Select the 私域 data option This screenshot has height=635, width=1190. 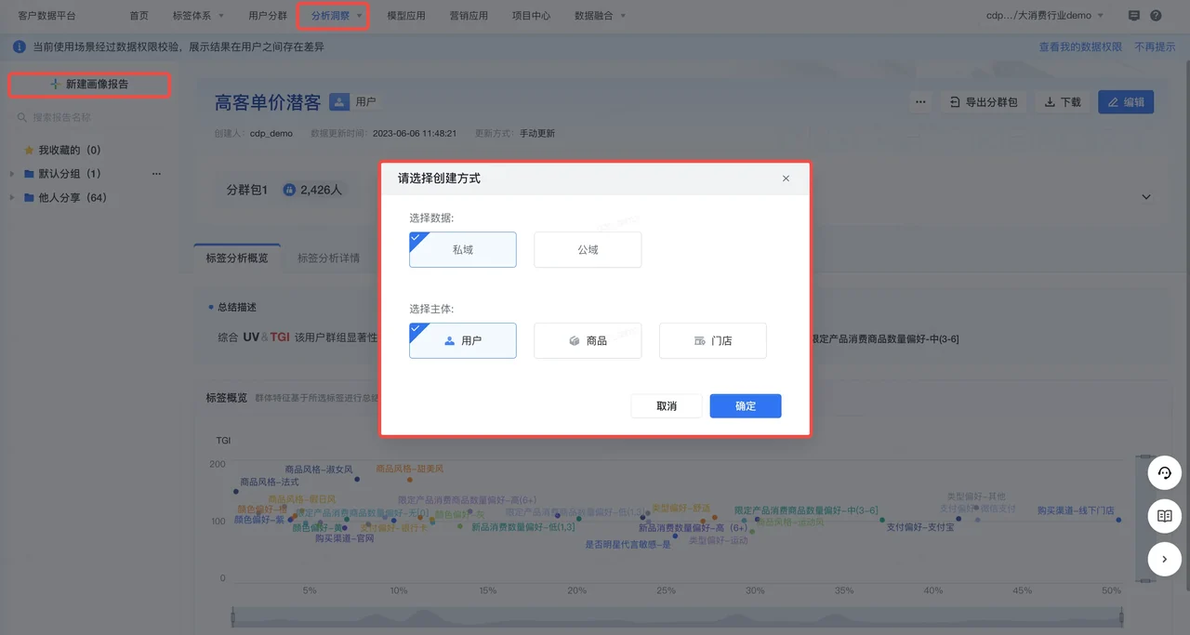tap(462, 249)
